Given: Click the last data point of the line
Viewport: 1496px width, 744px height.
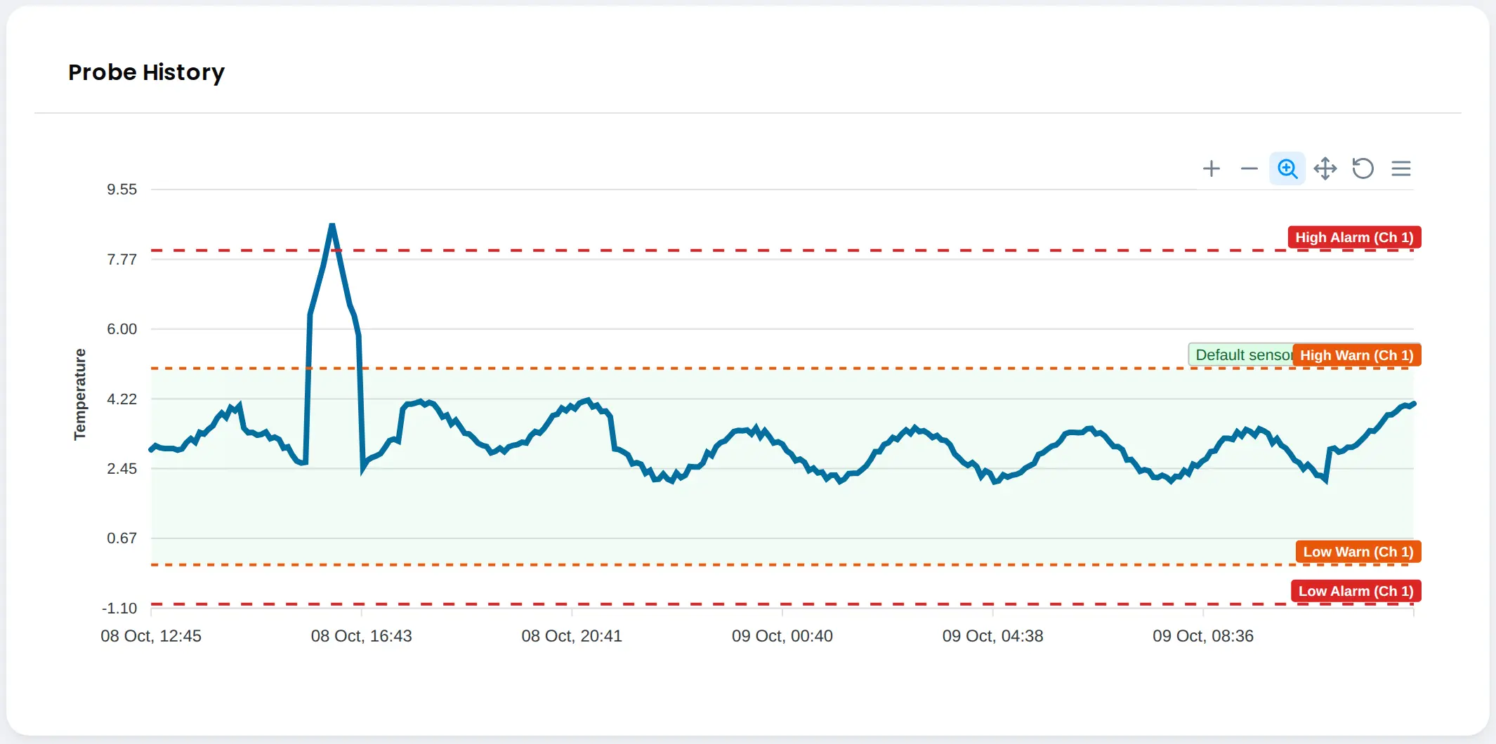Looking at the screenshot, I should [1413, 404].
